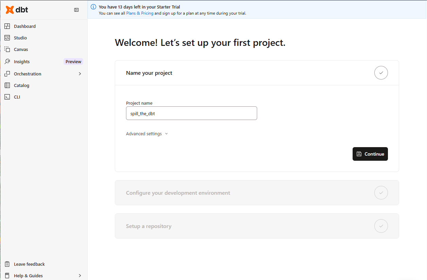The height and width of the screenshot is (280, 427).
Task: Click the Continue button
Action: pos(370,154)
